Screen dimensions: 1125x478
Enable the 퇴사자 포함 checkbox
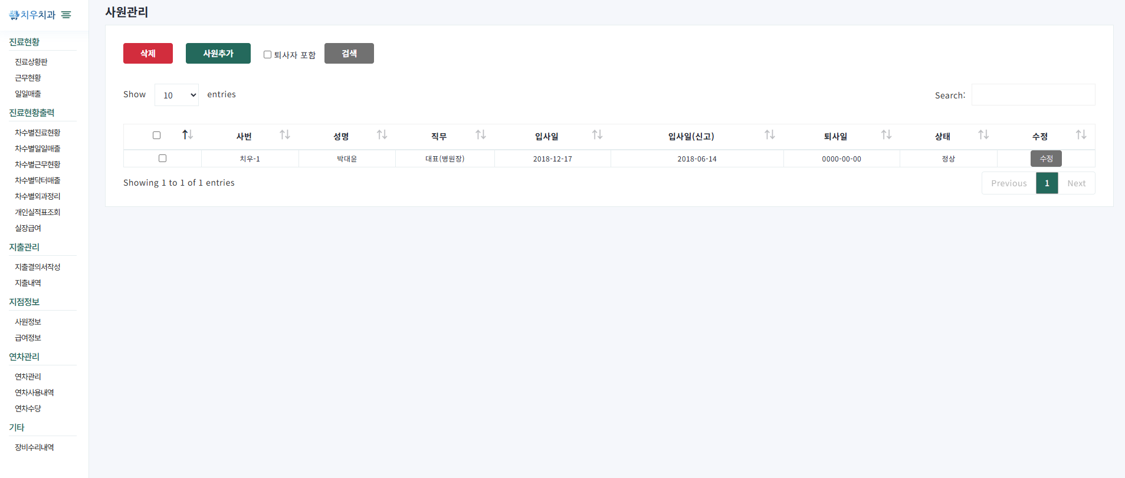(267, 55)
